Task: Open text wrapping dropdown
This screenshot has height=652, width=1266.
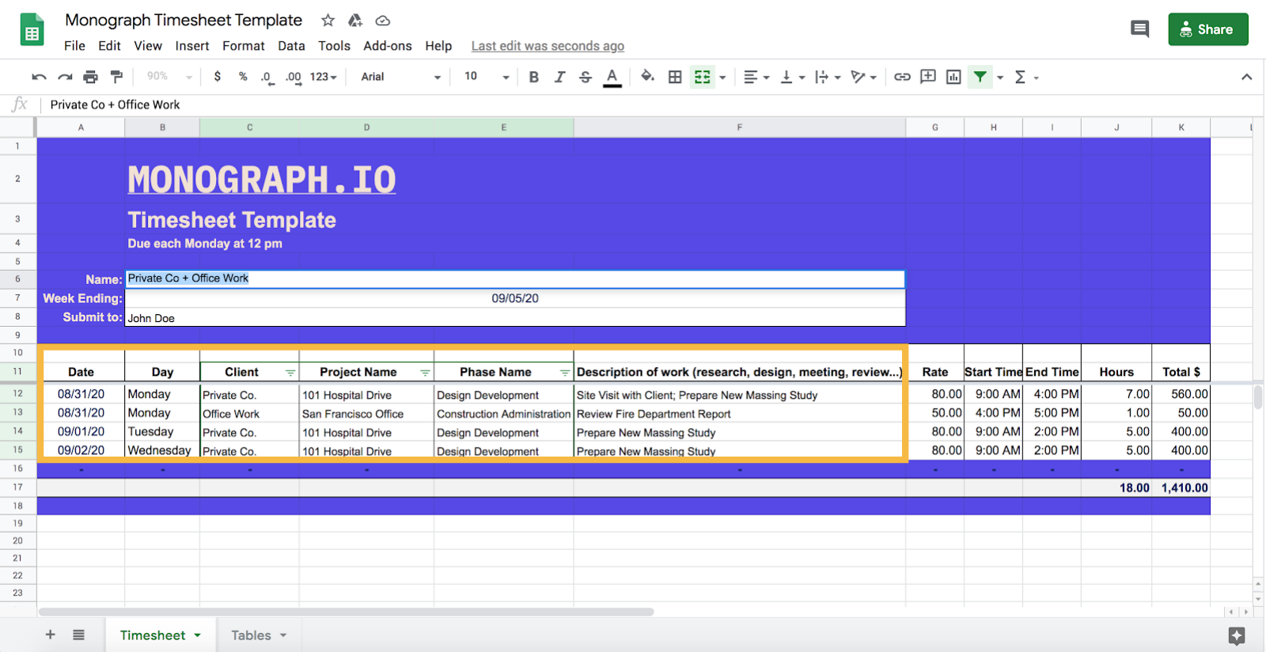Action: [828, 77]
